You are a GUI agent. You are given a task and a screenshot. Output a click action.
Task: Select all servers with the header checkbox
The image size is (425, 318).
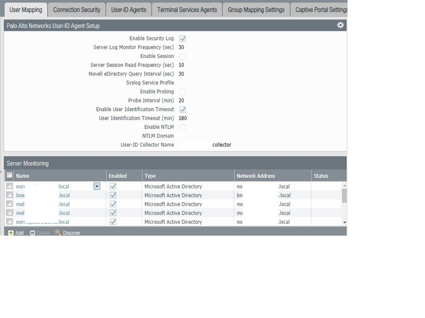tap(9, 175)
